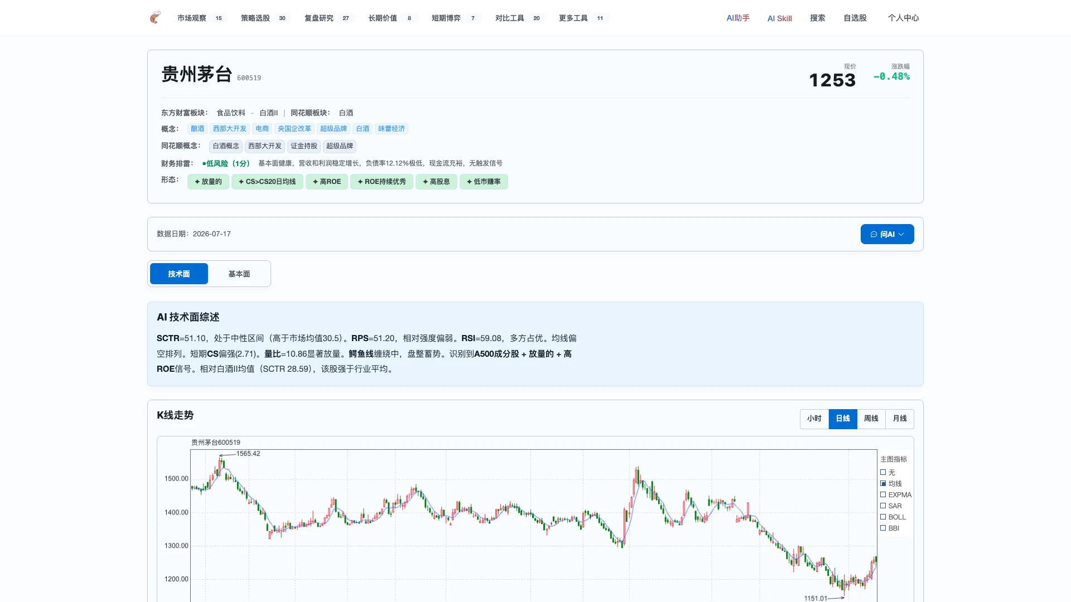
Task: Click the 酿酒 concept tag
Action: tap(197, 129)
